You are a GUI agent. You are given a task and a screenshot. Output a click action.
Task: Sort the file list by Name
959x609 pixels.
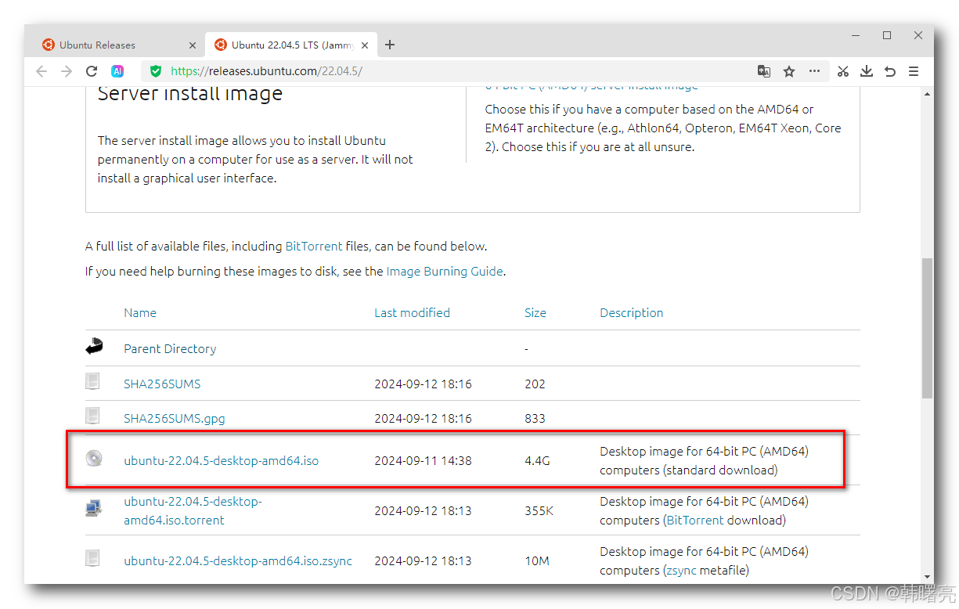pyautogui.click(x=140, y=313)
